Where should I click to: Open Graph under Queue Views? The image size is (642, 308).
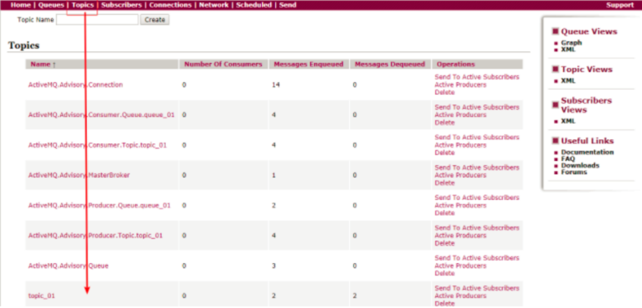[571, 43]
